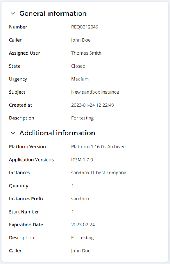Collapse the Additional information section chevron
Screen dimensions: 170x264
(x=13, y=133)
